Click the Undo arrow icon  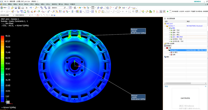(x=31, y=8)
